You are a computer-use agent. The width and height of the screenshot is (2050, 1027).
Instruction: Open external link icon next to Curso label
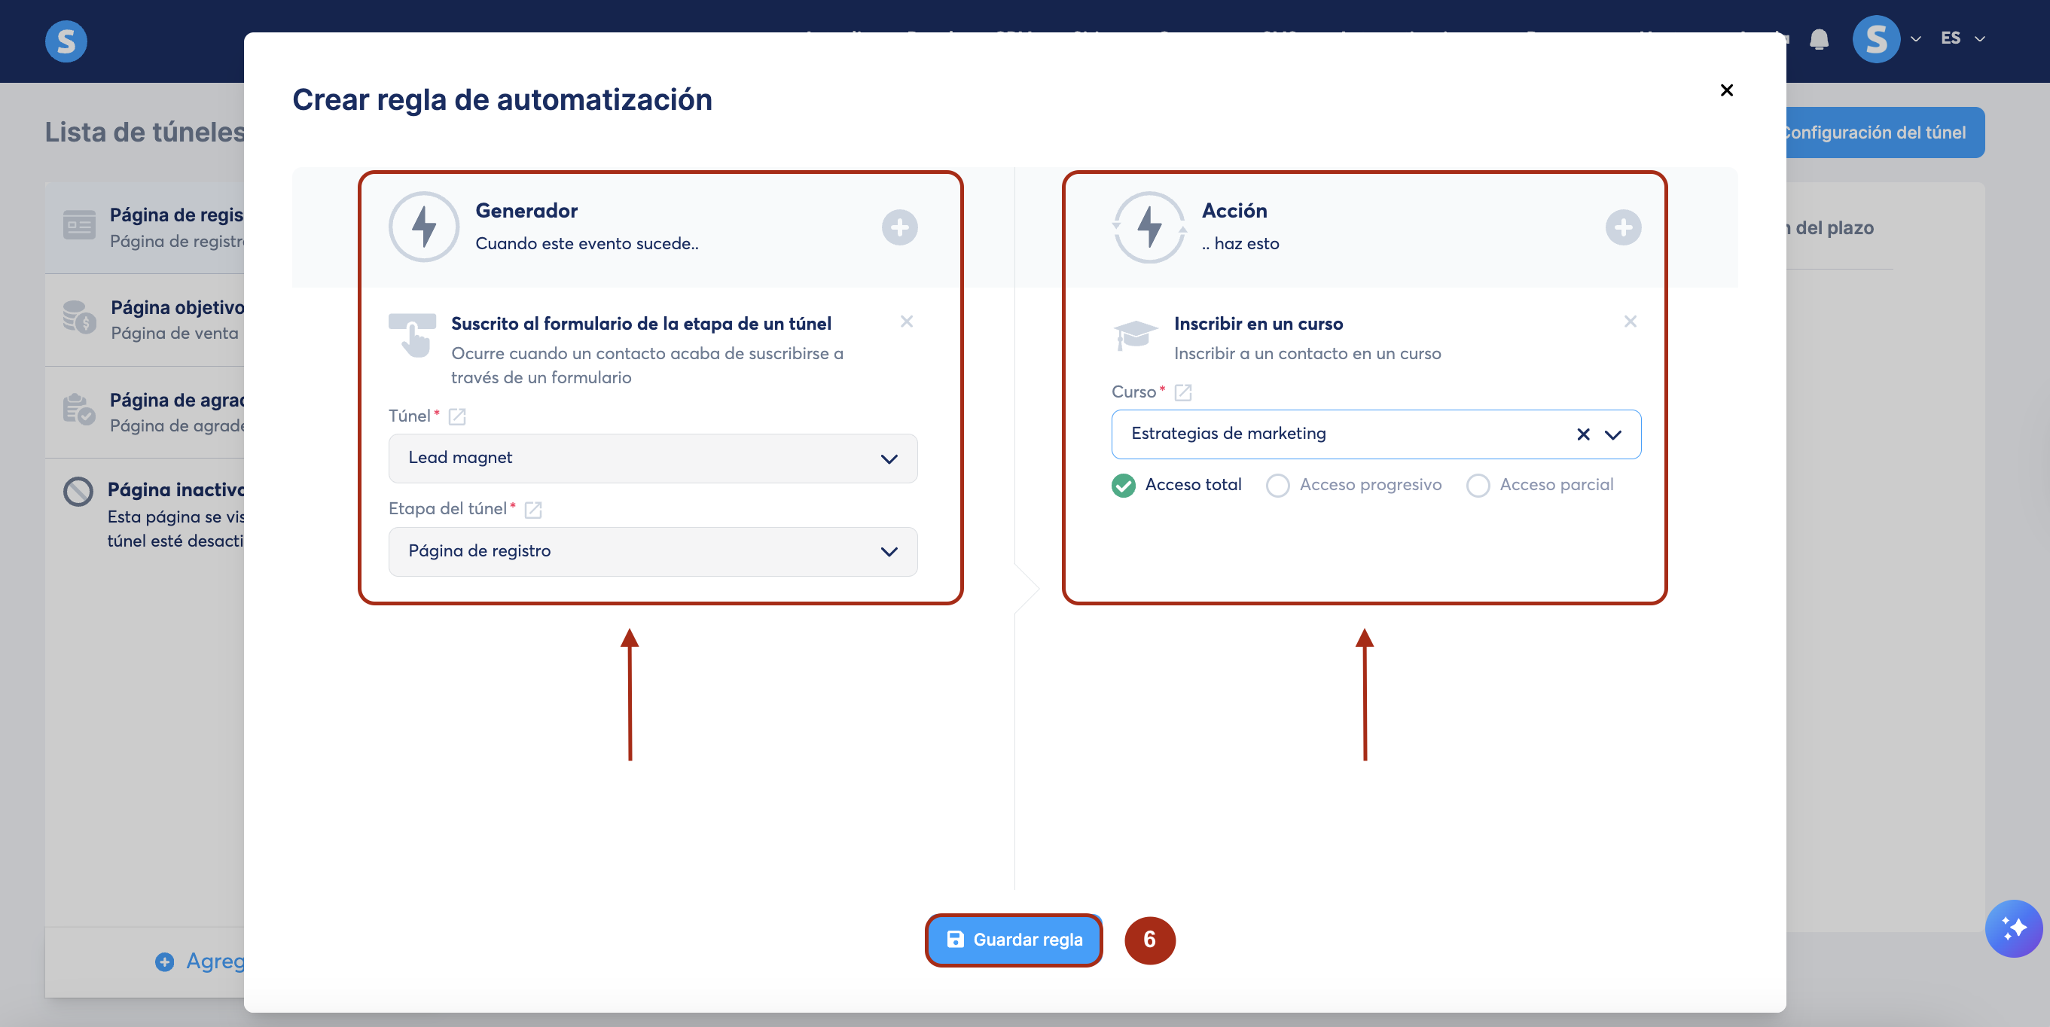pyautogui.click(x=1182, y=392)
